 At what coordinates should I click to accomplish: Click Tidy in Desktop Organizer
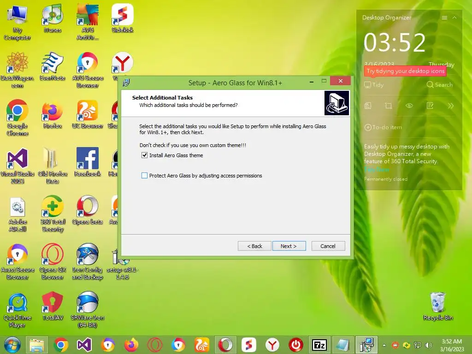[x=374, y=85]
